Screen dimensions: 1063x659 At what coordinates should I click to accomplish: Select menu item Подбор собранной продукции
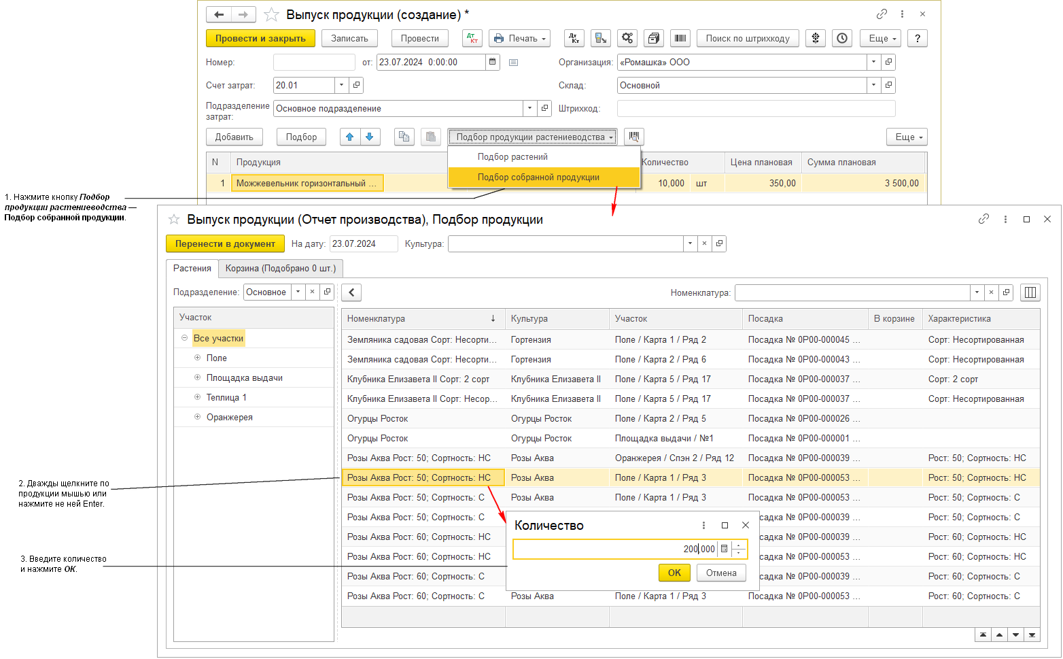coord(538,178)
